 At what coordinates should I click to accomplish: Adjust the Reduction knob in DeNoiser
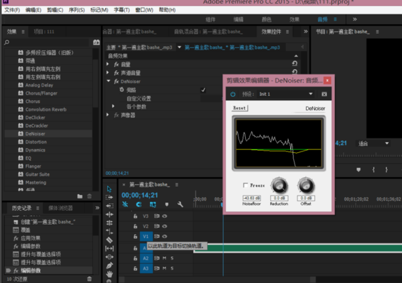click(x=279, y=186)
